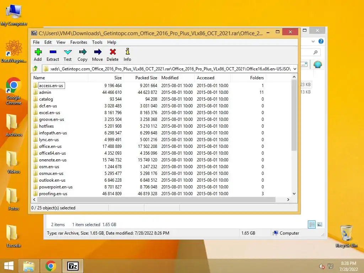This screenshot has height=273, width=364.
Task: Open Chrome from the taskbar
Action: tap(51, 266)
